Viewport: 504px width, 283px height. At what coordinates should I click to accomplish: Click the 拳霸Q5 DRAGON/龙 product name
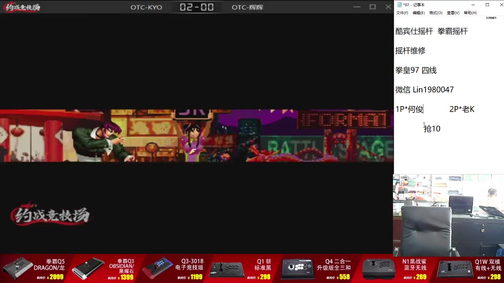[x=49, y=265]
